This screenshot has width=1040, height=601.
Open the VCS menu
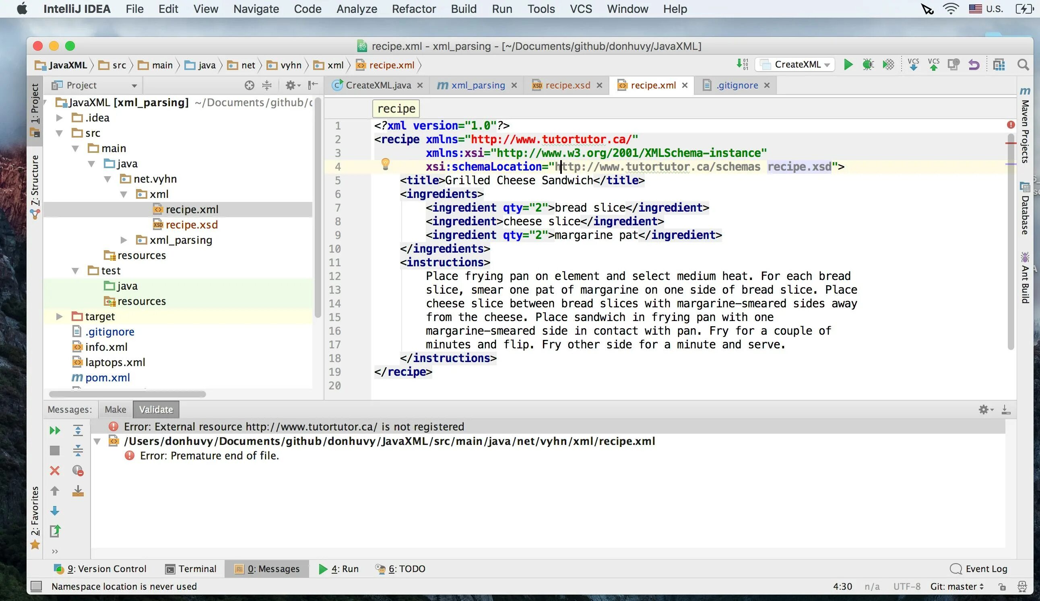(581, 9)
